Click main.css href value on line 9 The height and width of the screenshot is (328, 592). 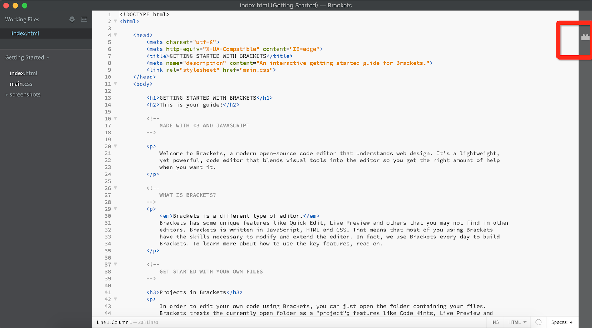tap(256, 70)
